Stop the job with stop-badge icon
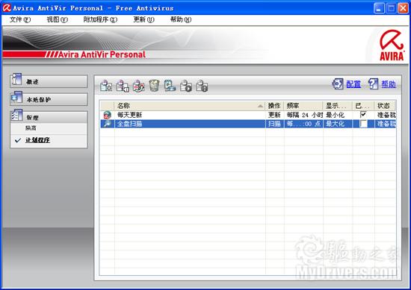This screenshot has width=411, height=290. point(202,86)
